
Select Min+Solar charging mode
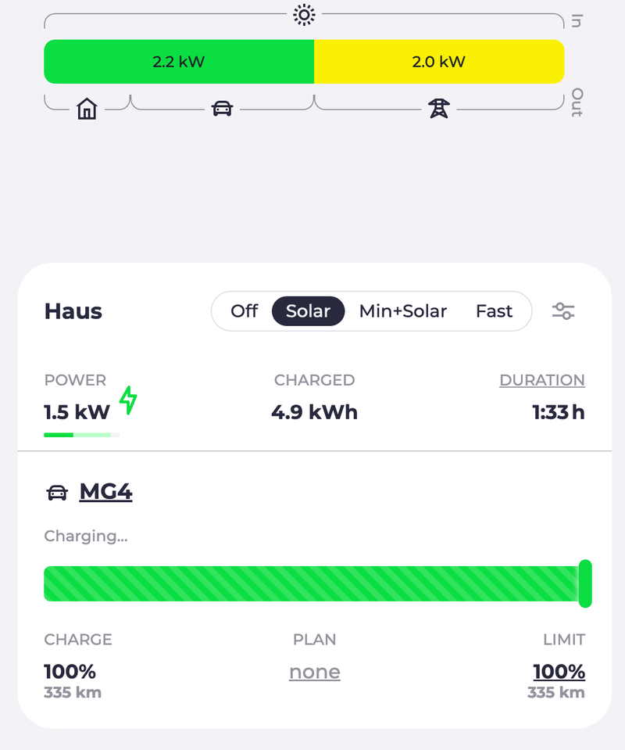(x=402, y=311)
